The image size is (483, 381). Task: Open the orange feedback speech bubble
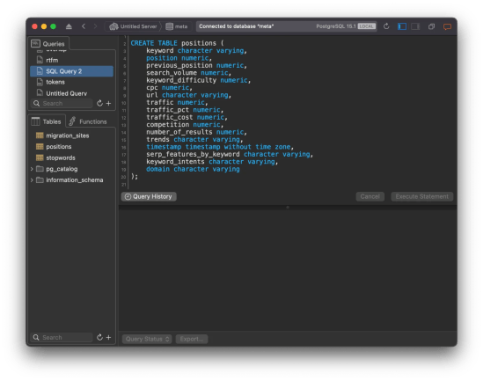pyautogui.click(x=447, y=26)
